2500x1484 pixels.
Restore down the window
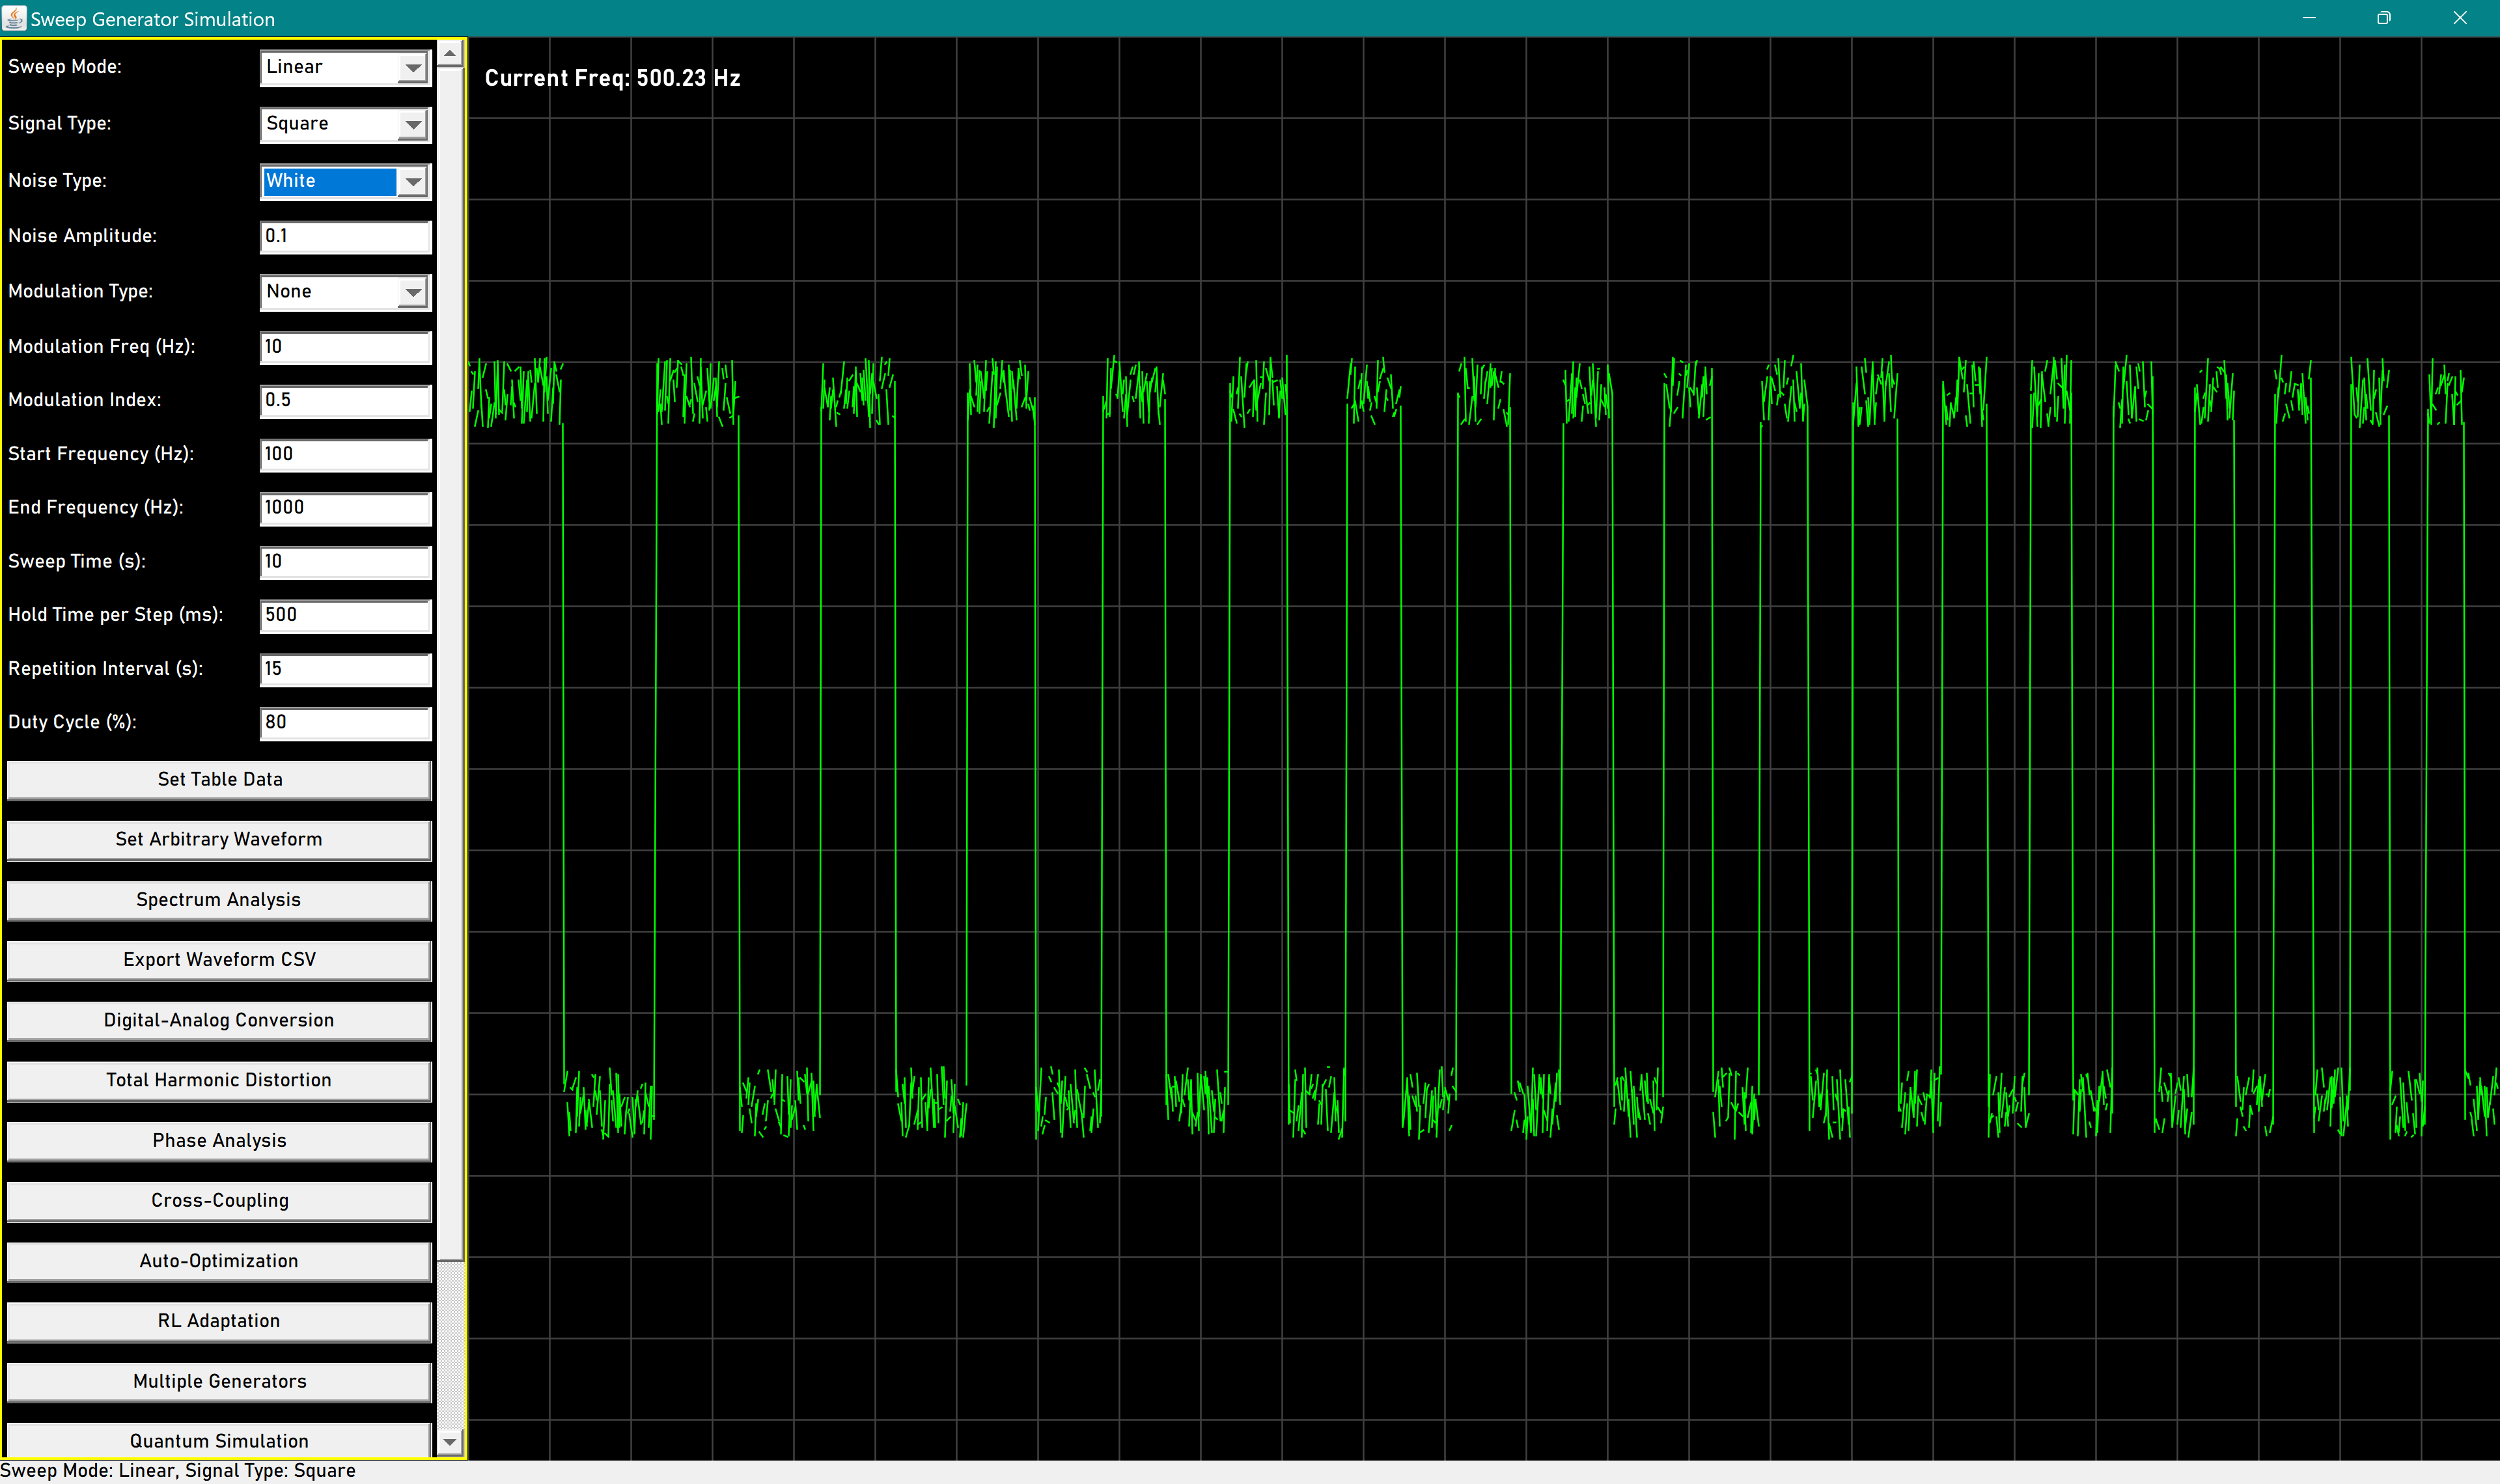[x=2383, y=18]
